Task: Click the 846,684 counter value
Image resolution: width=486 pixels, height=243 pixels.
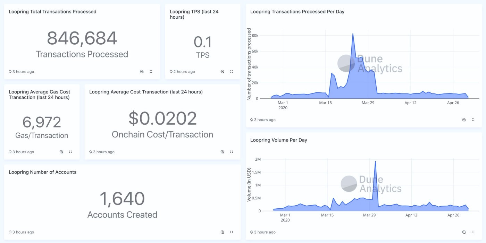Action: [82, 38]
